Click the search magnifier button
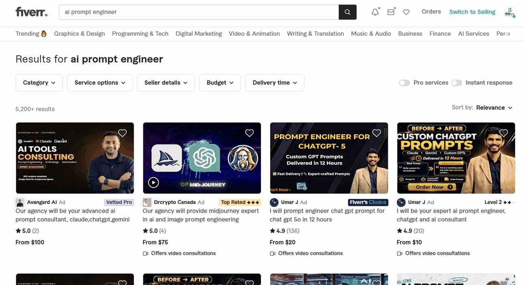 click(347, 12)
